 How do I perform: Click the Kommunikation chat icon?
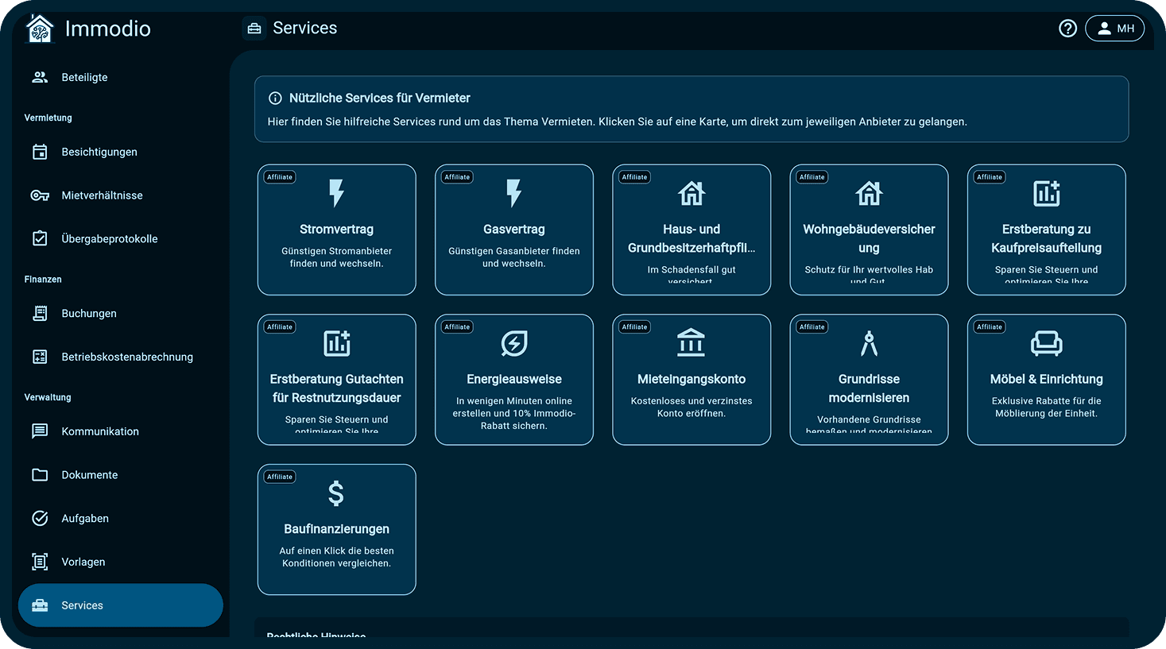click(40, 431)
